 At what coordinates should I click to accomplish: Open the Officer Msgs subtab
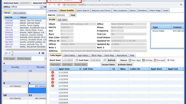pos(96,55)
